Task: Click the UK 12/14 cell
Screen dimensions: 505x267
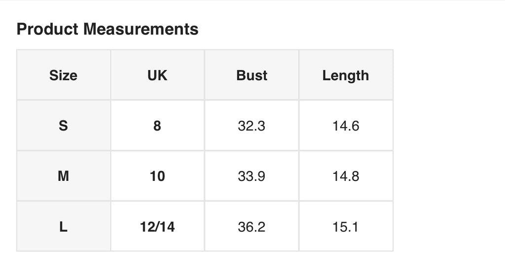Action: coord(157,227)
